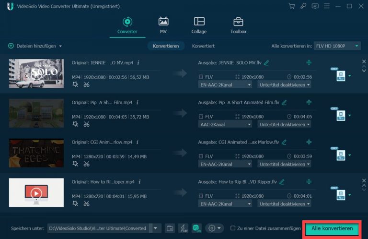This screenshot has height=239, width=368.
Task: Edit effects star icon for CGI Animated video
Action: (x=75, y=164)
